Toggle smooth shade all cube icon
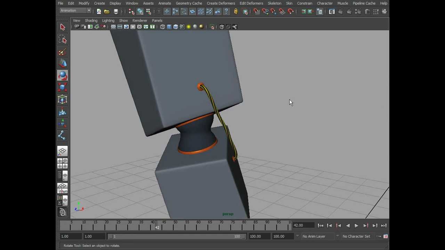 169,27
